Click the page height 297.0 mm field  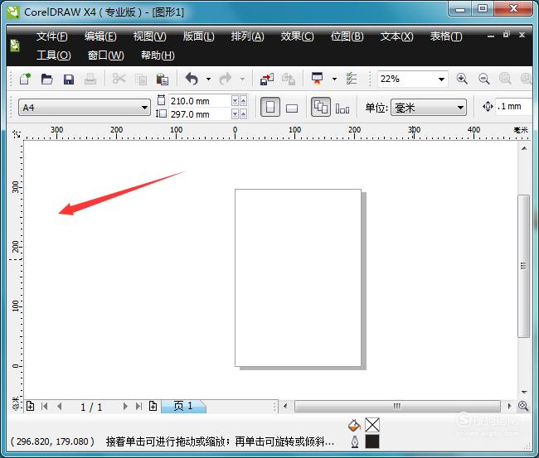pyautogui.click(x=200, y=114)
